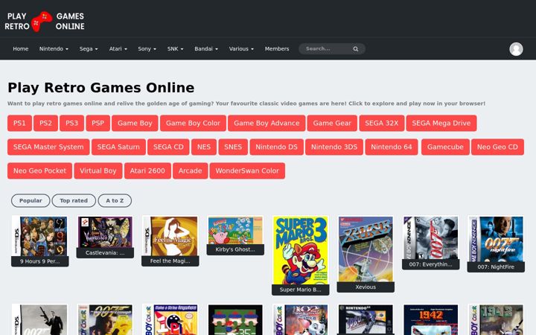Go to the Home menu item
This screenshot has height=335, width=536.
(x=21, y=49)
